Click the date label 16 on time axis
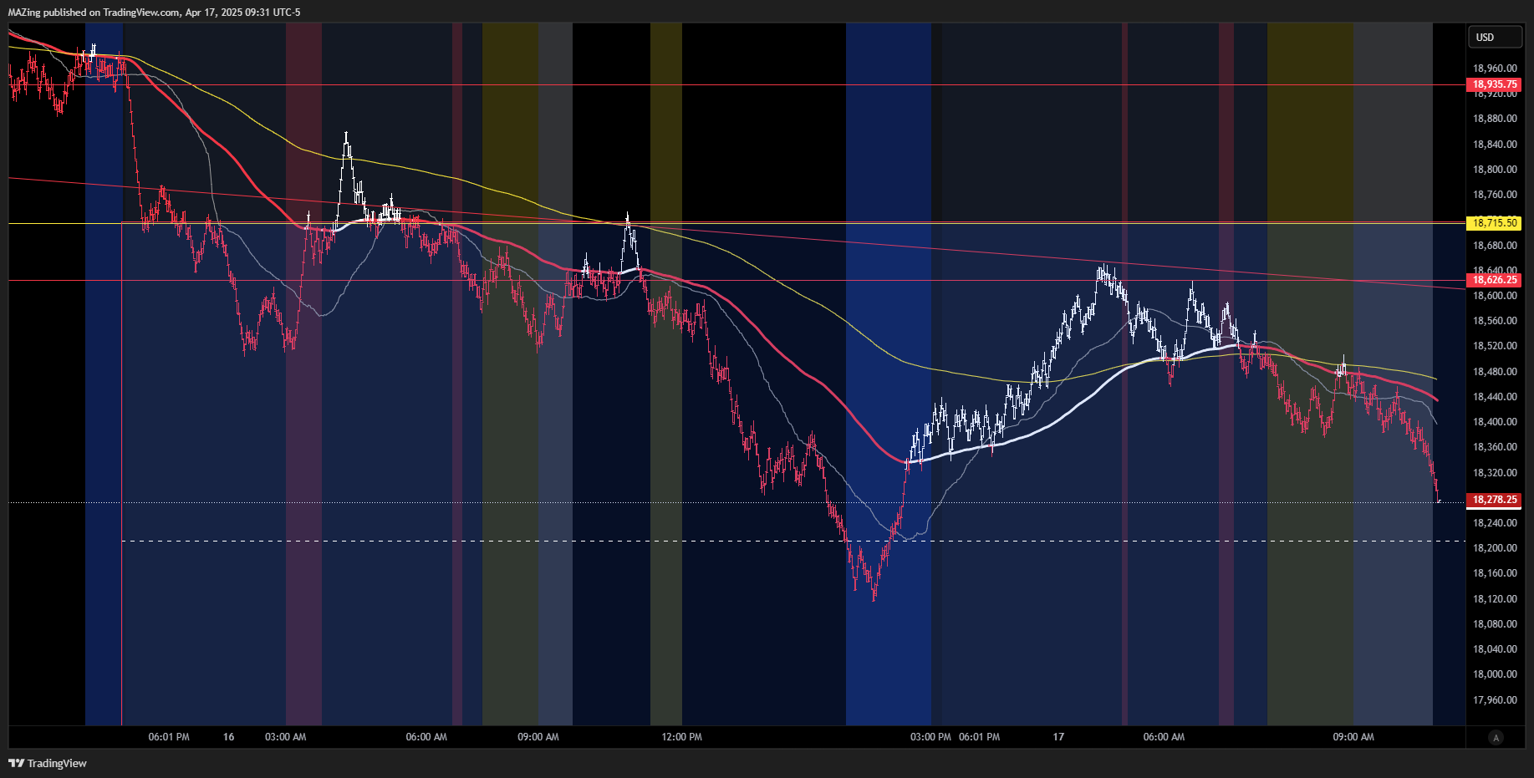 coord(229,737)
